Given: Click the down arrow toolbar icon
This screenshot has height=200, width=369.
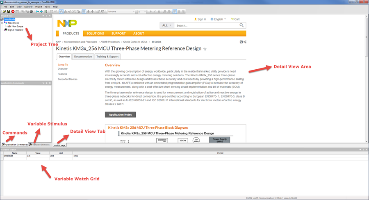Looking at the screenshot, I should 92,11.
